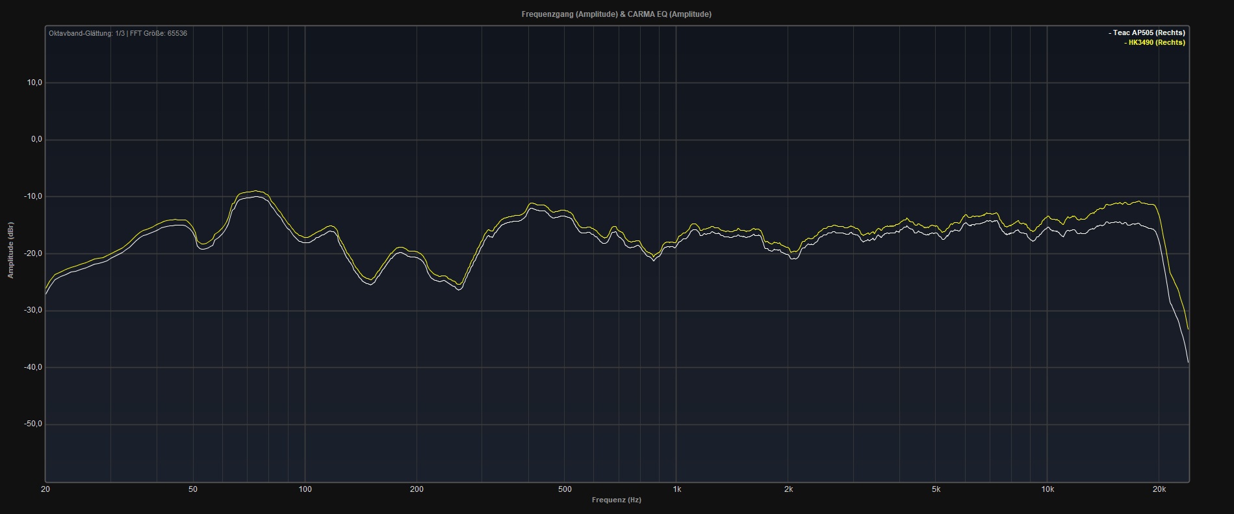Screen dimensions: 1234x514
Task: Pick the 200 Hz axis tick label
Action: pos(417,489)
